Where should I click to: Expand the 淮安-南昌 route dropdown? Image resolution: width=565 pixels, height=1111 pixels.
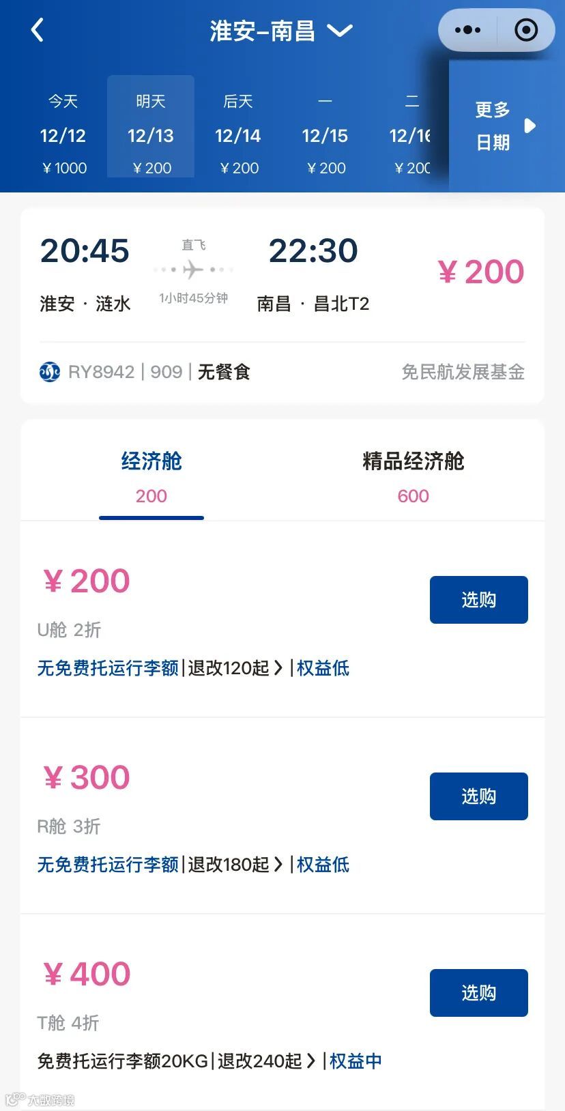pos(339,31)
